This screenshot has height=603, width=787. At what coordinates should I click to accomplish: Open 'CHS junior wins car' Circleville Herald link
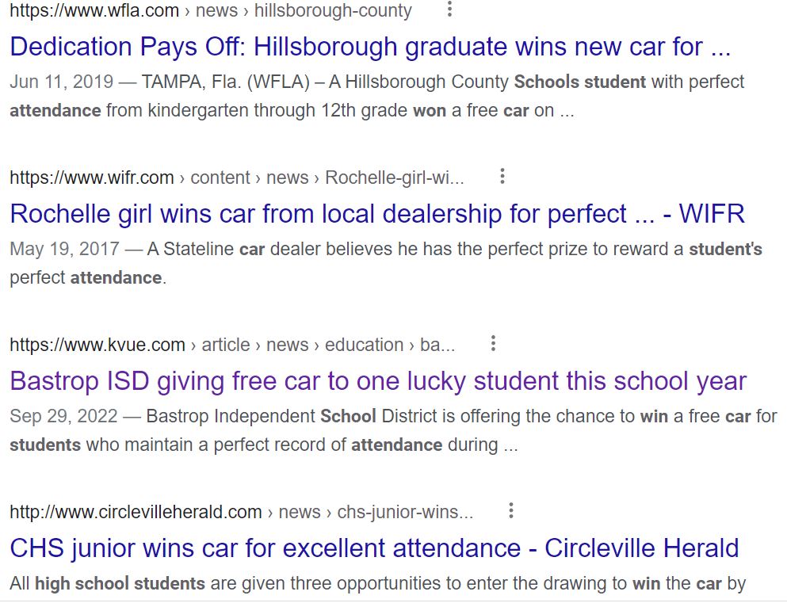click(x=374, y=548)
